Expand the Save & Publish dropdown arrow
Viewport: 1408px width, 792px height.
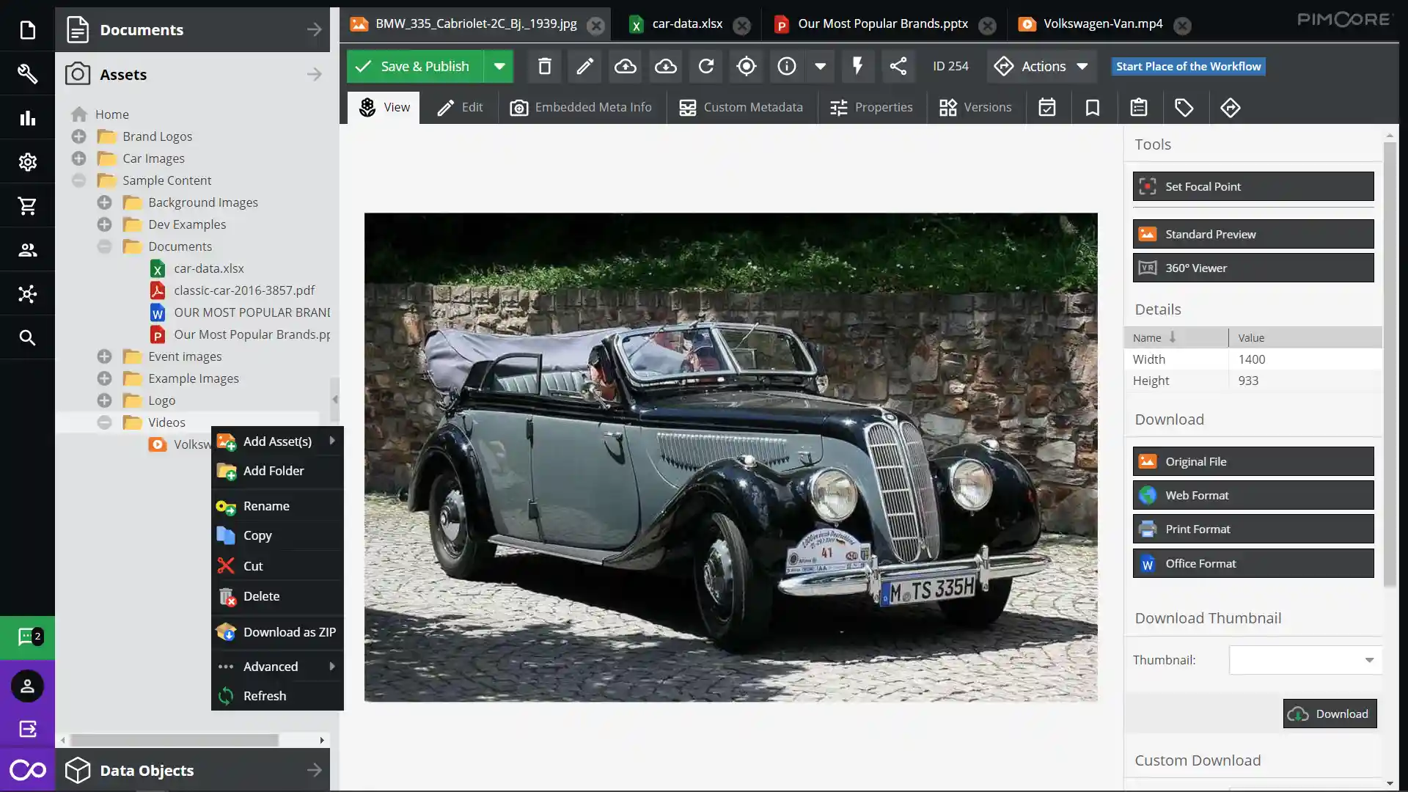coord(499,66)
